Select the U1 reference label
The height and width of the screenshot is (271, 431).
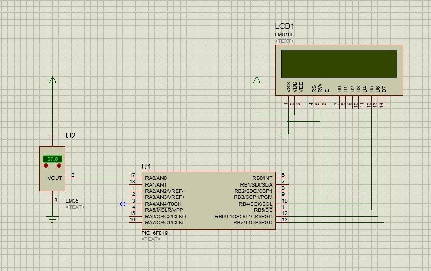click(146, 167)
